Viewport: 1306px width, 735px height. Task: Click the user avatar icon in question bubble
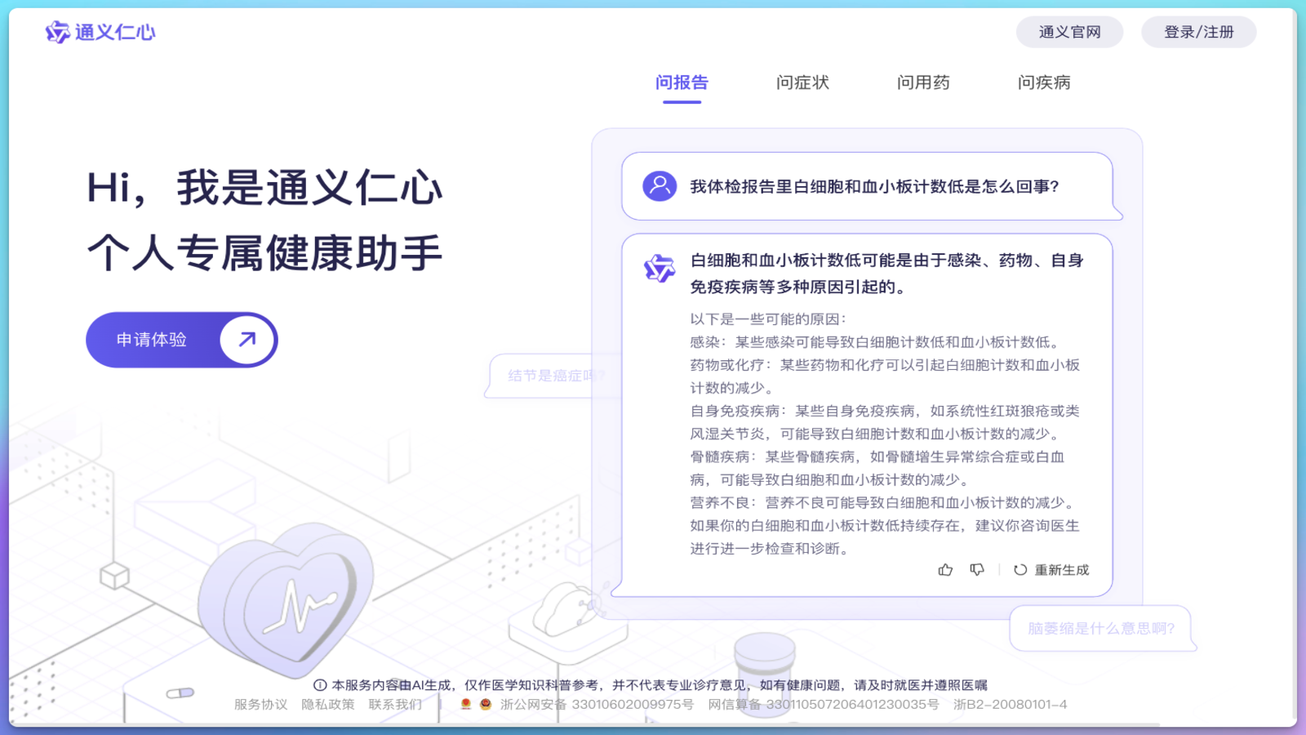(x=660, y=186)
